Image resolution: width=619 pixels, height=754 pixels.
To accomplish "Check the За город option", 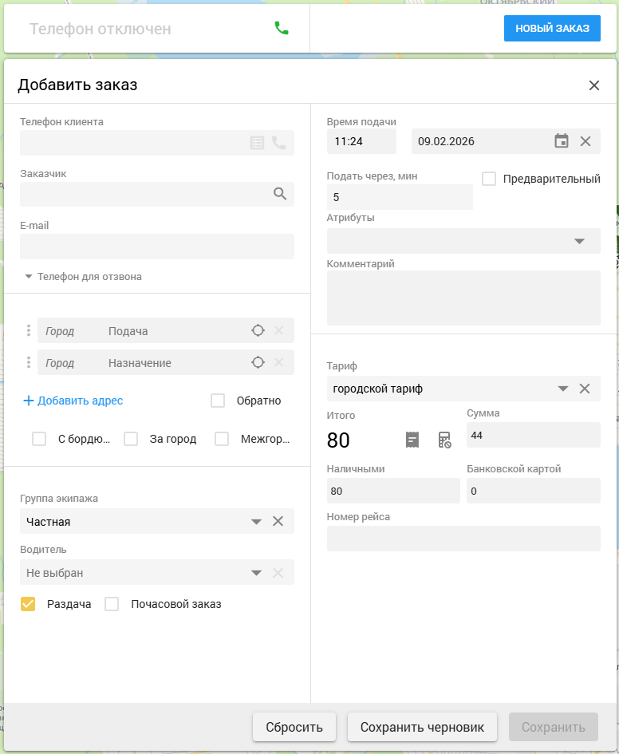I will coord(132,439).
